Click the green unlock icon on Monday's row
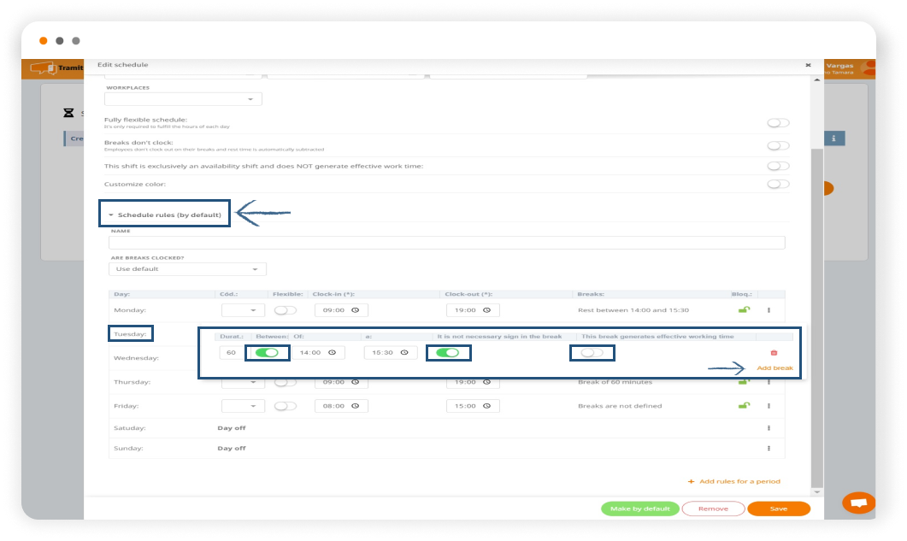 coord(745,310)
